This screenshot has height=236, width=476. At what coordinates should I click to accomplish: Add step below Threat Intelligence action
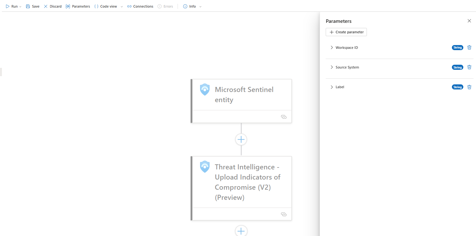point(241,231)
